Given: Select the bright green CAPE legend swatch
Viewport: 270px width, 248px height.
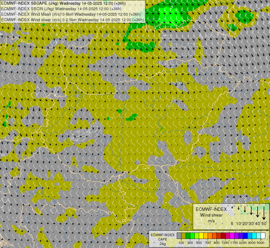Looking at the screenshot, I should (x=193, y=236).
